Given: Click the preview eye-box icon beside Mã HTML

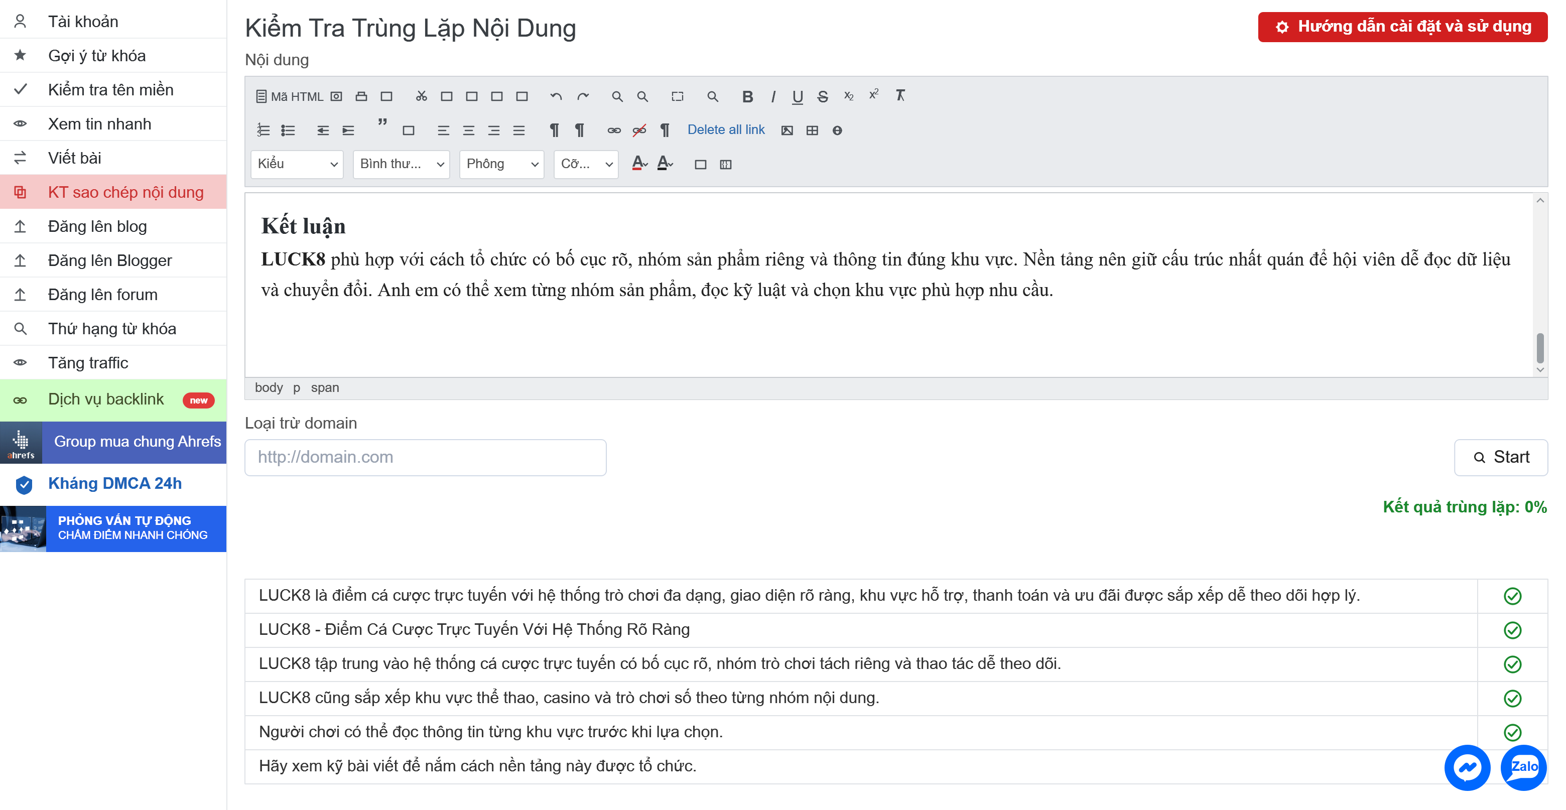Looking at the screenshot, I should pos(336,96).
